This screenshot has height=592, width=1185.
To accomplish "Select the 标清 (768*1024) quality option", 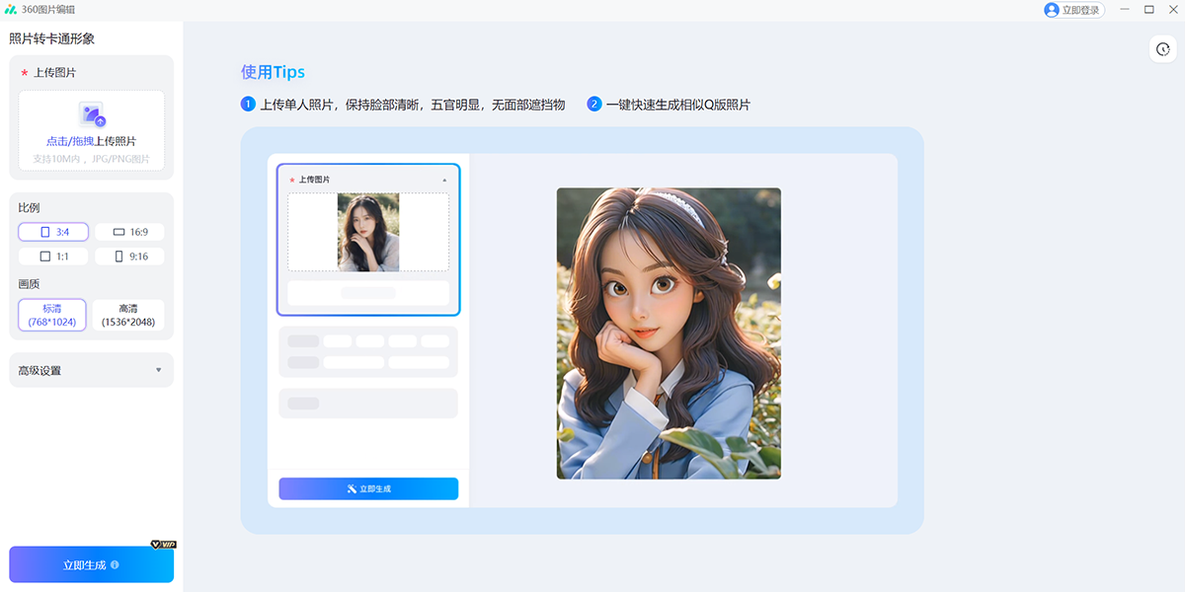I will 52,314.
